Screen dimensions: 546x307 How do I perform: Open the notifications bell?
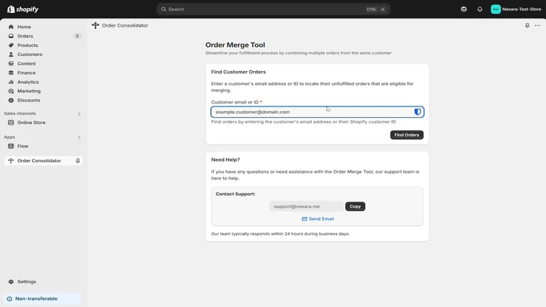(x=480, y=9)
